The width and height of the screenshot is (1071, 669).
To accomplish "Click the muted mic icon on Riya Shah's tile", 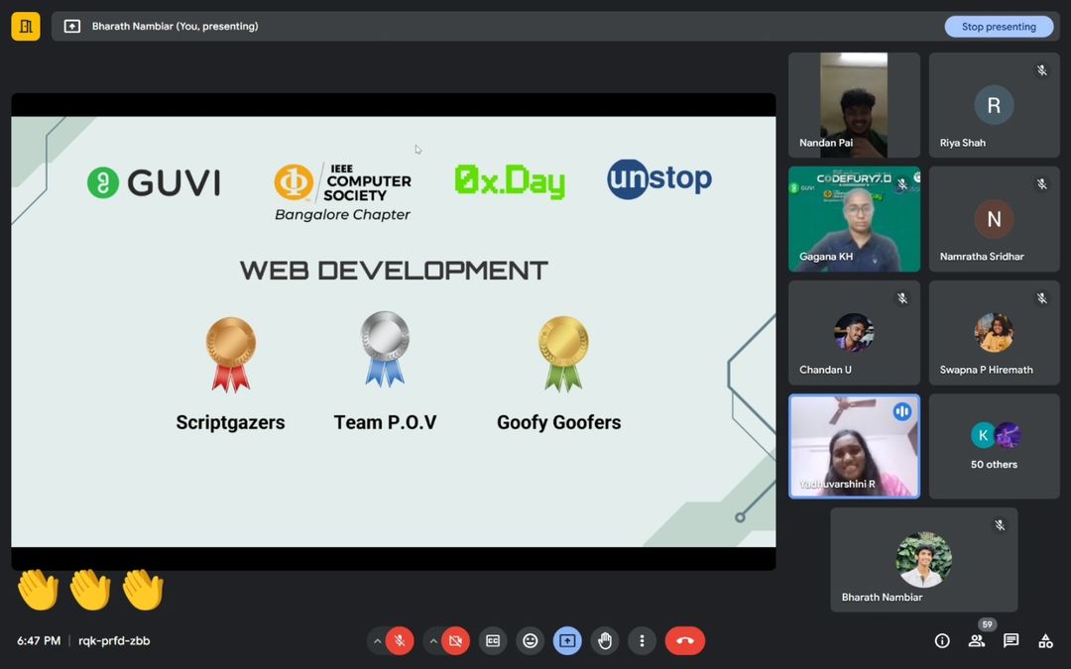I will 1041,70.
